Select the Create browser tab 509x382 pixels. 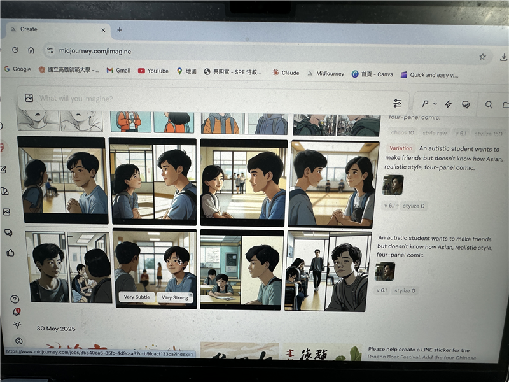click(x=57, y=29)
